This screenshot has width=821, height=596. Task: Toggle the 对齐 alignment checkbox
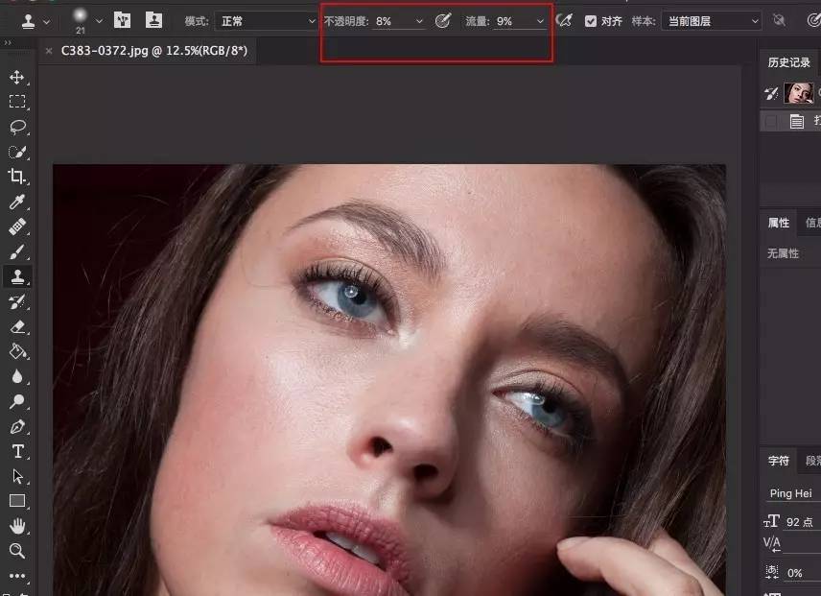click(x=592, y=20)
